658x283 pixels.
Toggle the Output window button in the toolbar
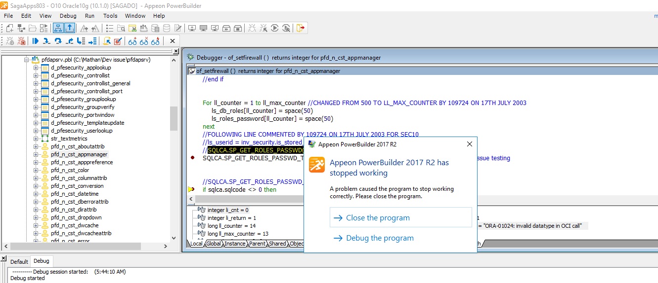[70, 28]
